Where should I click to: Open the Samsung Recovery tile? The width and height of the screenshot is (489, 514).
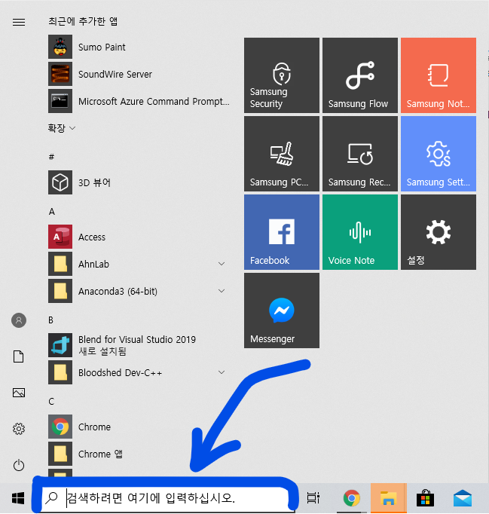(x=360, y=154)
